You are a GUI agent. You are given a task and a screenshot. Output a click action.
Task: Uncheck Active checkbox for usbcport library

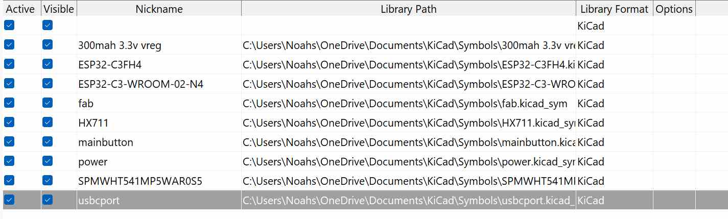coord(9,200)
